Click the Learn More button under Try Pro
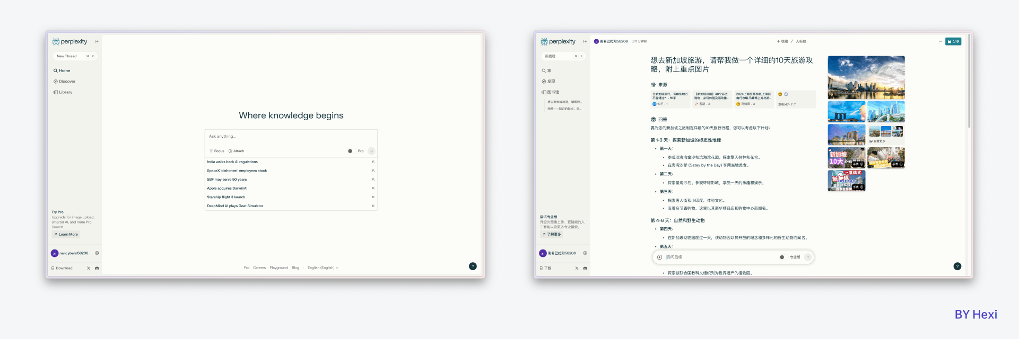1019x339 pixels. click(x=66, y=234)
